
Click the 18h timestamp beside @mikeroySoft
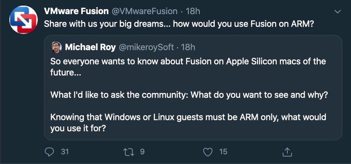pyautogui.click(x=188, y=47)
